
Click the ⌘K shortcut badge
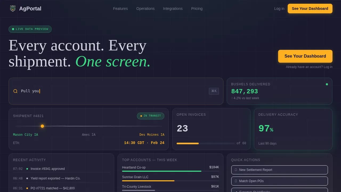click(x=214, y=91)
